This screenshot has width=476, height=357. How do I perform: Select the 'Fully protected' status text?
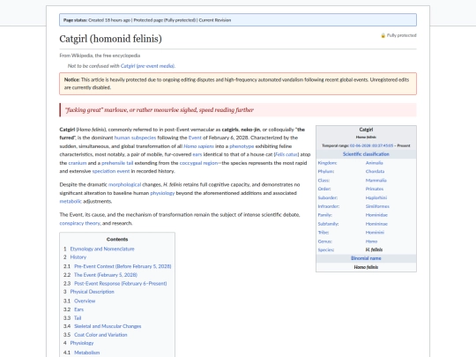click(x=401, y=35)
